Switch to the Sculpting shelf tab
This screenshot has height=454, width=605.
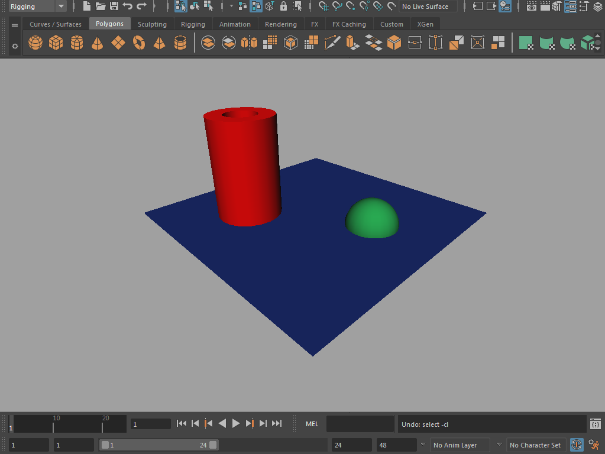[x=152, y=24]
